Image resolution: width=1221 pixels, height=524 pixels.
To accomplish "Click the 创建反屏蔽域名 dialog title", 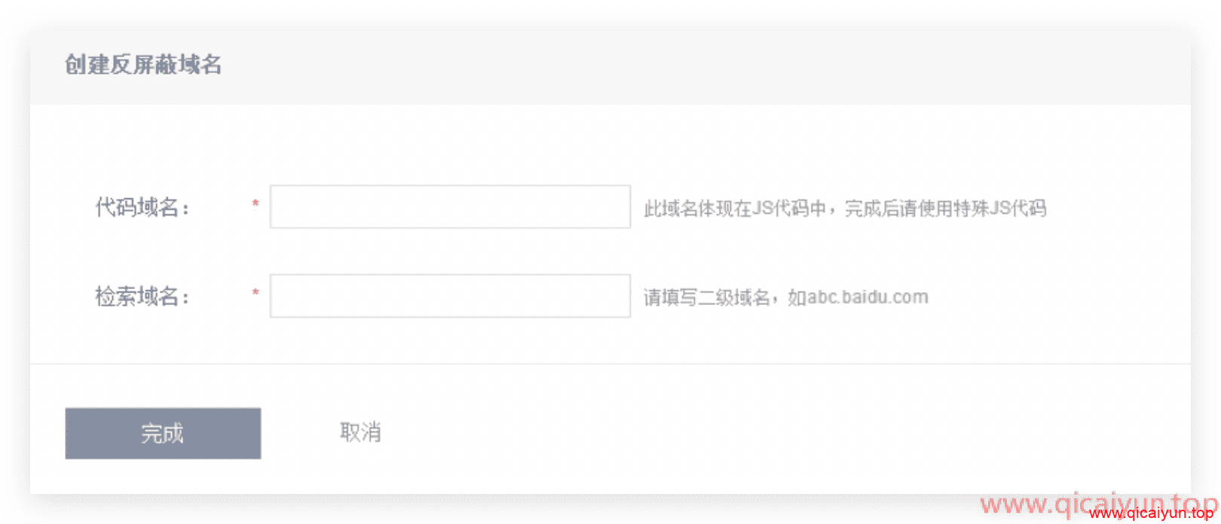I will pyautogui.click(x=143, y=65).
